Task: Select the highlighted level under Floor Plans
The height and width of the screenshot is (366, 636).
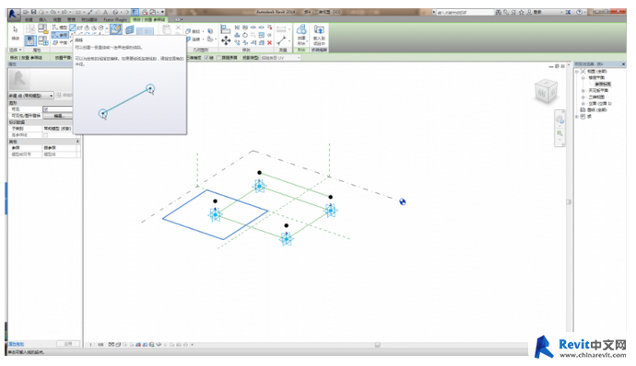Action: 603,84
